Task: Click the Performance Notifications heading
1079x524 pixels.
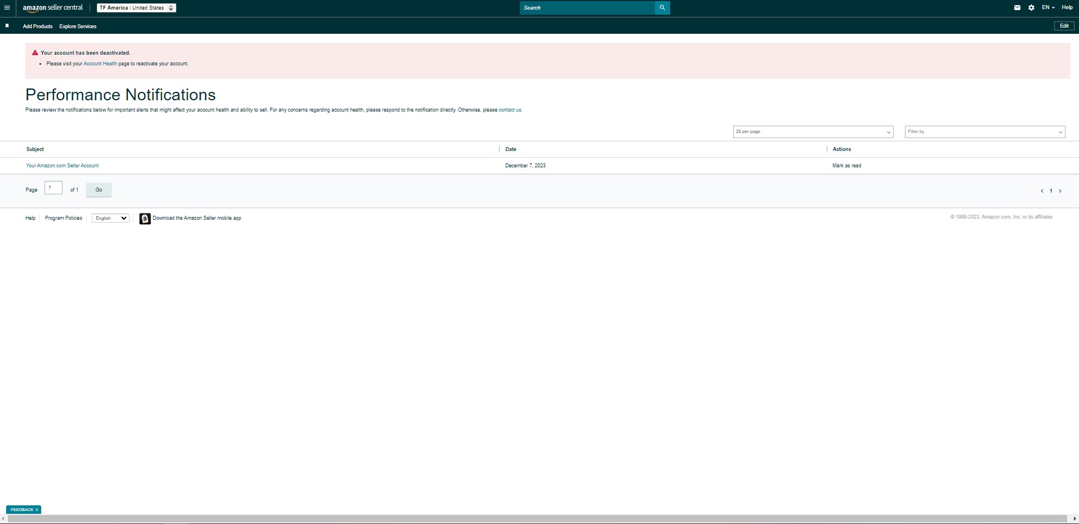Action: (121, 95)
